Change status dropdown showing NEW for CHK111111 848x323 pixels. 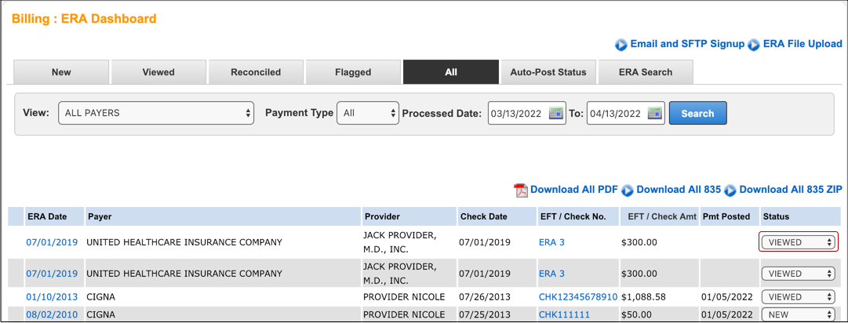pos(799,314)
